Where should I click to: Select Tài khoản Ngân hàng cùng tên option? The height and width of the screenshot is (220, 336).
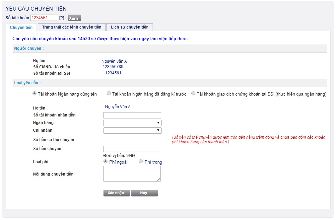[x=34, y=94]
